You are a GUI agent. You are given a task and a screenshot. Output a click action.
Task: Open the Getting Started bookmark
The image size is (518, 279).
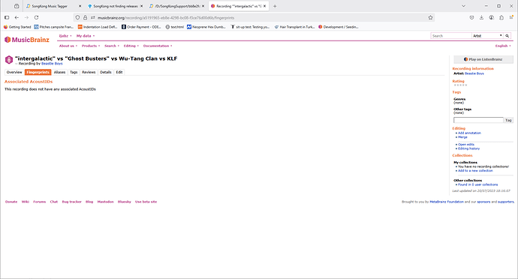(17, 27)
